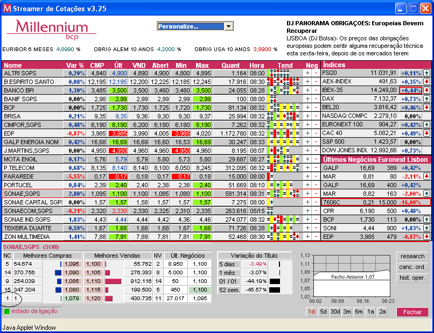Switch chart to 5d period
Viewport: 434px width, 333px height.
click(x=323, y=311)
